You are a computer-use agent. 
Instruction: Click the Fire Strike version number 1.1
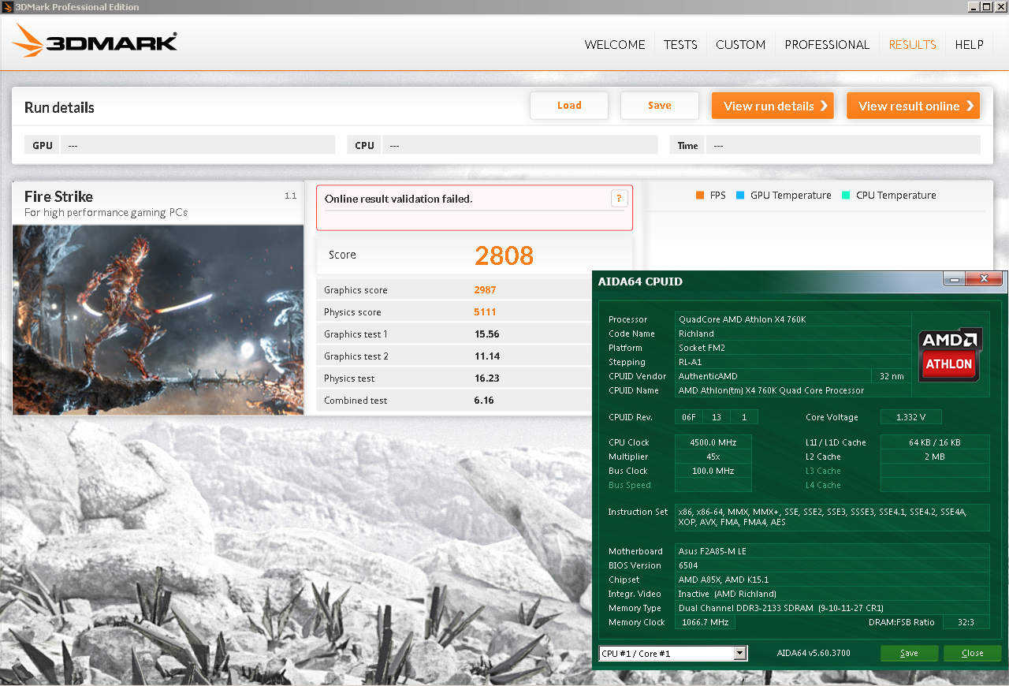tap(290, 196)
